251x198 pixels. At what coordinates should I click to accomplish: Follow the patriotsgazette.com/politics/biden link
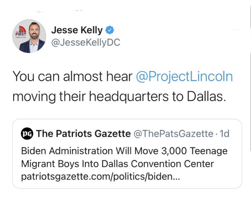(100, 176)
